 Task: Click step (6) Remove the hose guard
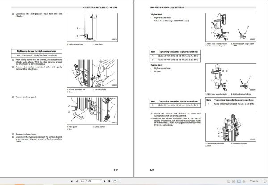[24, 97]
